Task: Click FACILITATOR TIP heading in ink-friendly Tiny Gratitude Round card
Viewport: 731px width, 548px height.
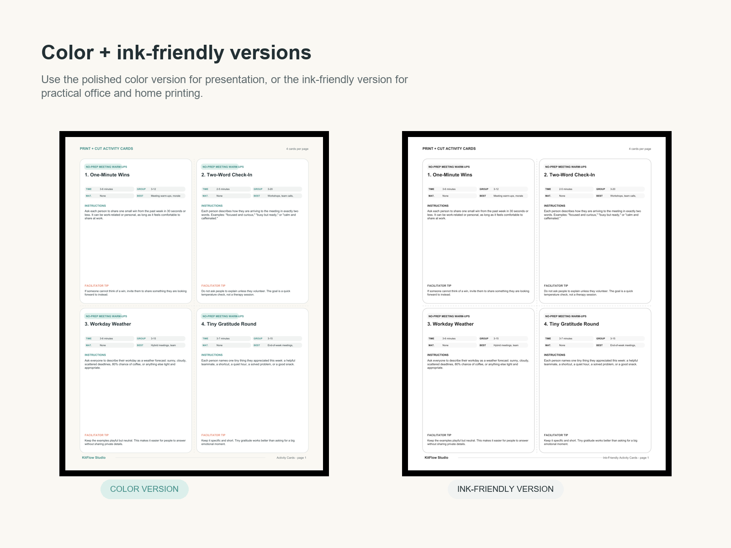Action: point(556,435)
